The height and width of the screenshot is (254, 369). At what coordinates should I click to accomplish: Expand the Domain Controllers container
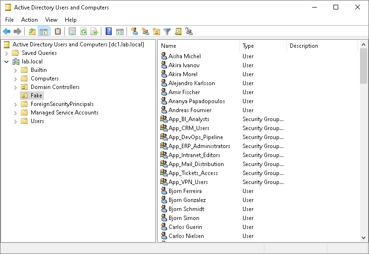(x=15, y=88)
